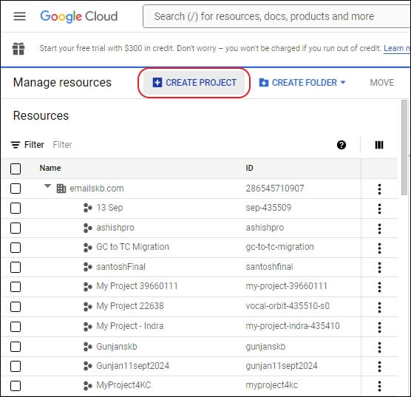Click the ID column header
This screenshot has height=397, width=411.
point(249,168)
